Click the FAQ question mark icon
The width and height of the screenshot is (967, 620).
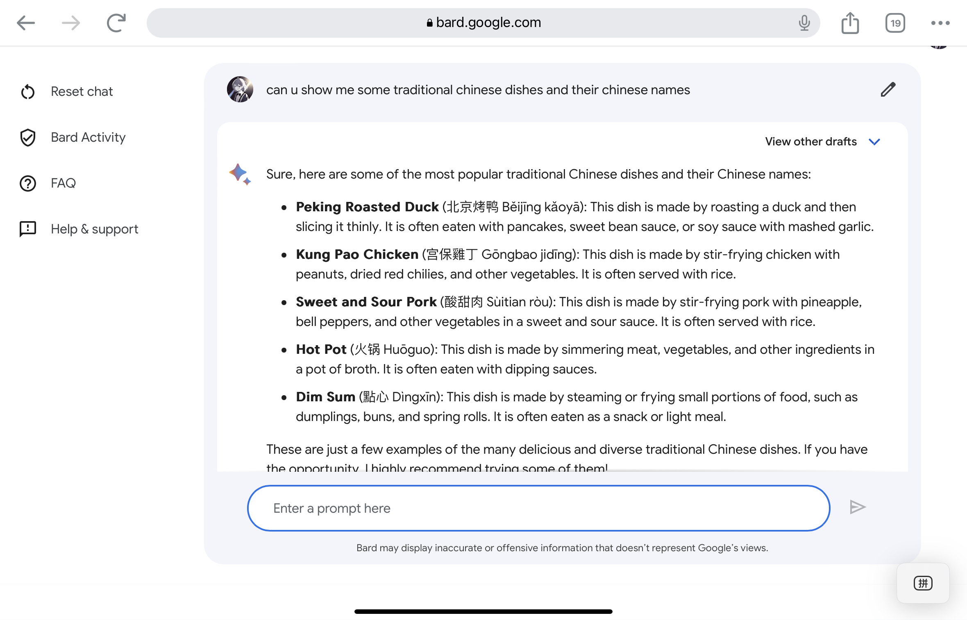point(27,183)
